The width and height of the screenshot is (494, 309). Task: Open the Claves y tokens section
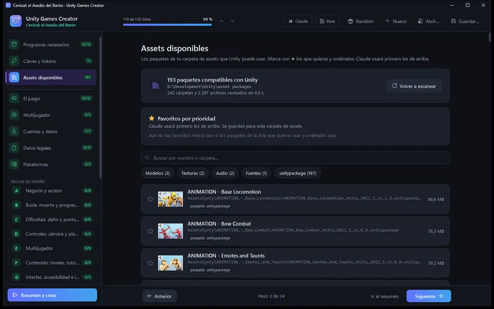point(51,61)
